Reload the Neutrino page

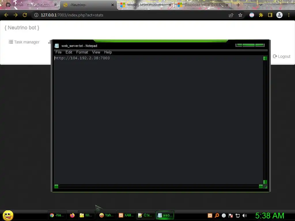click(25, 15)
